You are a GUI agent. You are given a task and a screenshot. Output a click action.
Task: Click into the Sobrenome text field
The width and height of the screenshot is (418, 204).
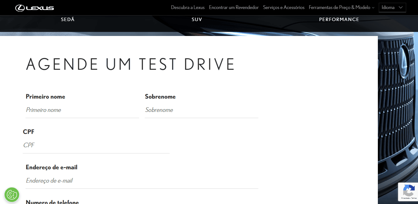click(201, 110)
